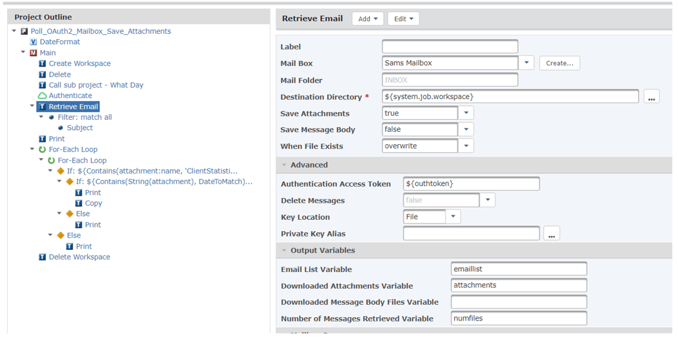678x338 pixels.
Task: Click the Main module icon
Action: 32,53
